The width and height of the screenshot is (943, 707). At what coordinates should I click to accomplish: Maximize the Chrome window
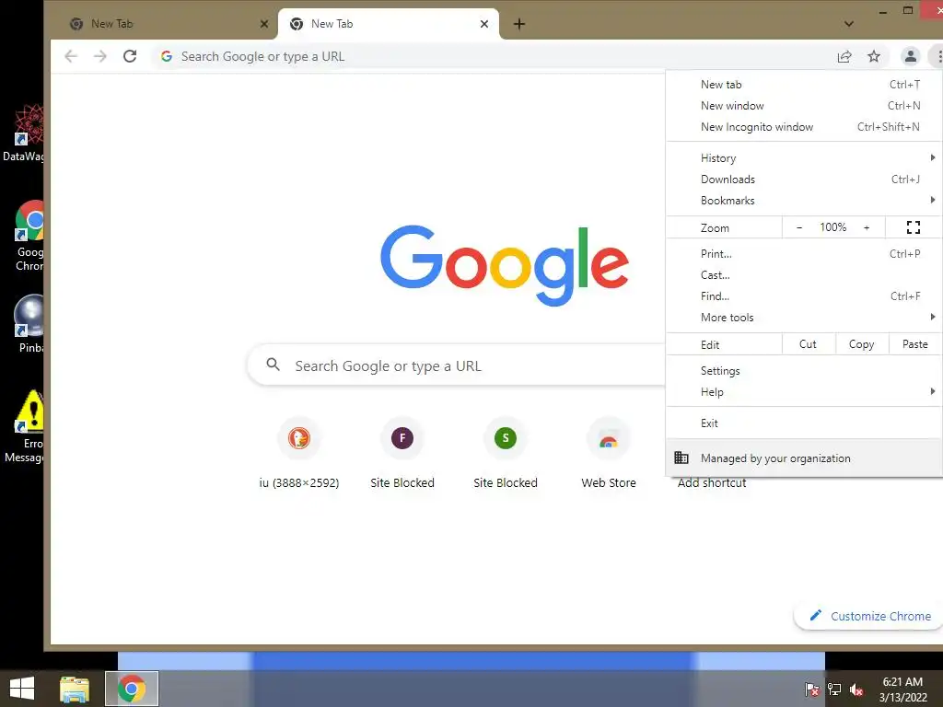908,10
